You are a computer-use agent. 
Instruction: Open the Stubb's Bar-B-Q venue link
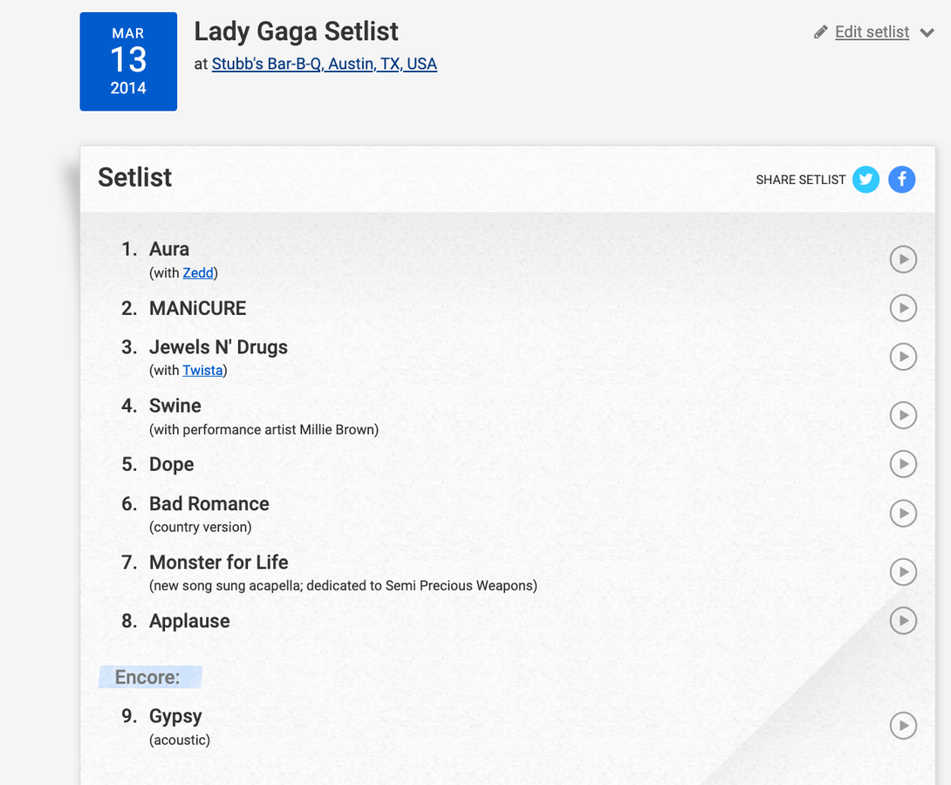coord(324,64)
